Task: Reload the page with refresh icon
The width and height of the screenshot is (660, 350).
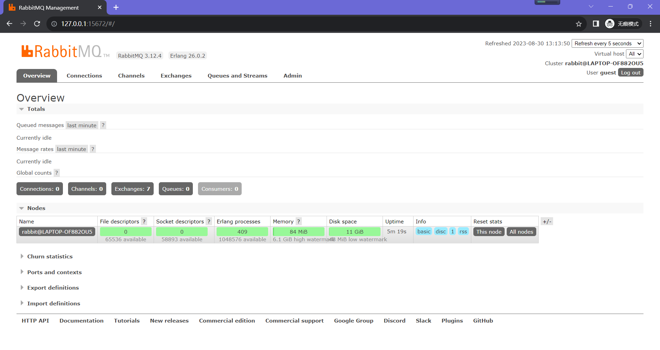Action: 37,24
